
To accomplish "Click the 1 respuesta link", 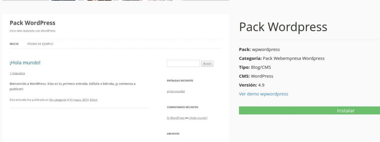I will [x=17, y=73].
